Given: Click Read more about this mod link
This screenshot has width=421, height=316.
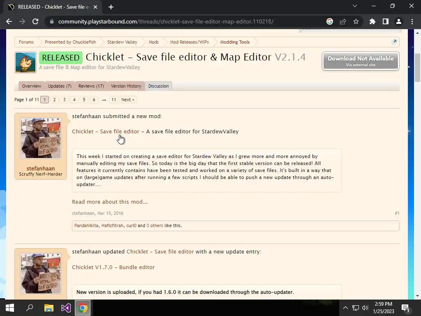Looking at the screenshot, I should (110, 202).
